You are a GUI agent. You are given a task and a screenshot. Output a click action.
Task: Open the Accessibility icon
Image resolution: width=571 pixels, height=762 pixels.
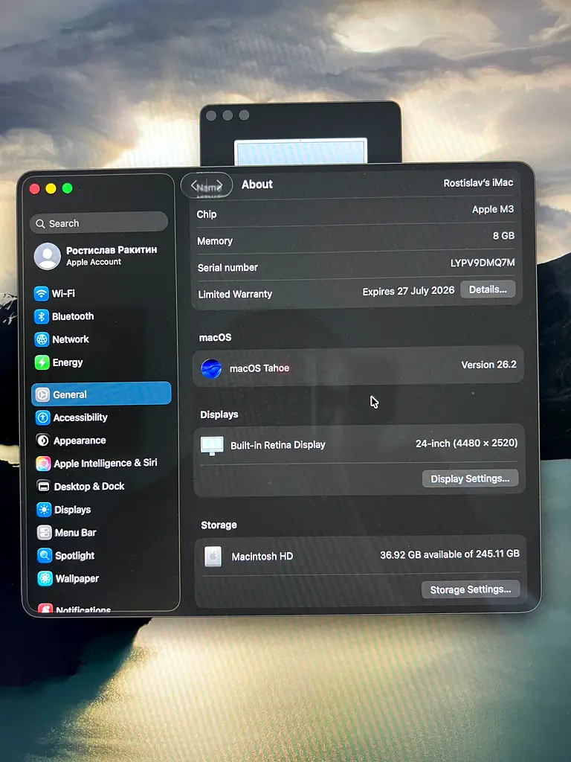pyautogui.click(x=43, y=417)
